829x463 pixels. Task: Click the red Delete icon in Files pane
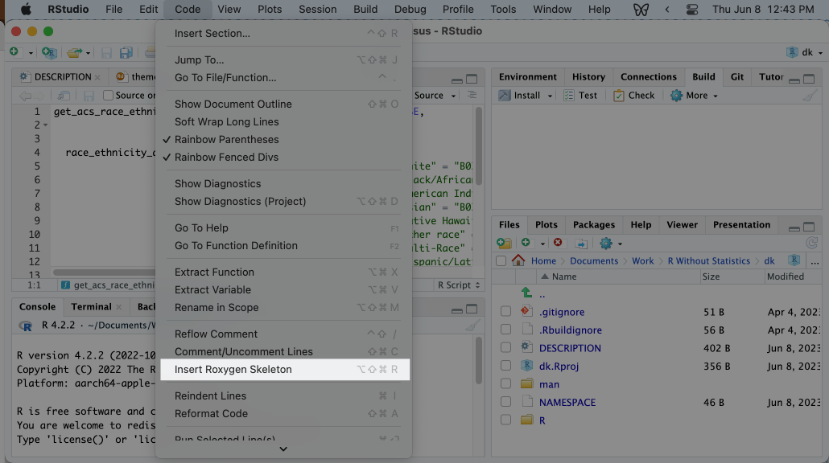[x=558, y=242]
